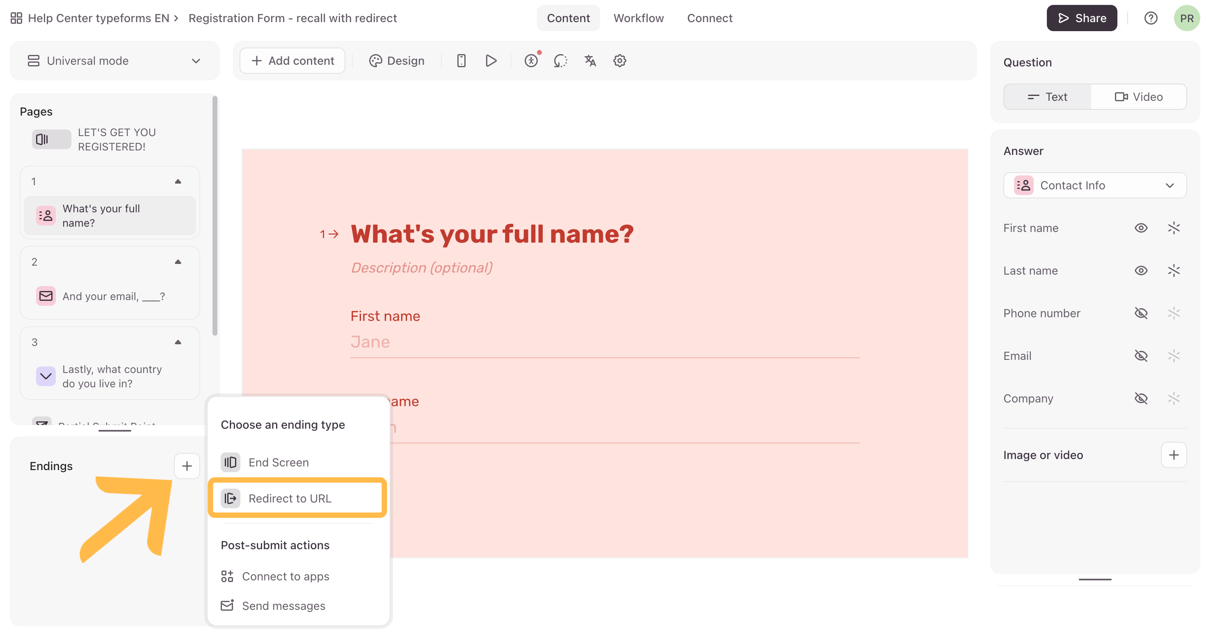
Task: Go to Help Center typeforms EN workspace
Action: [98, 18]
